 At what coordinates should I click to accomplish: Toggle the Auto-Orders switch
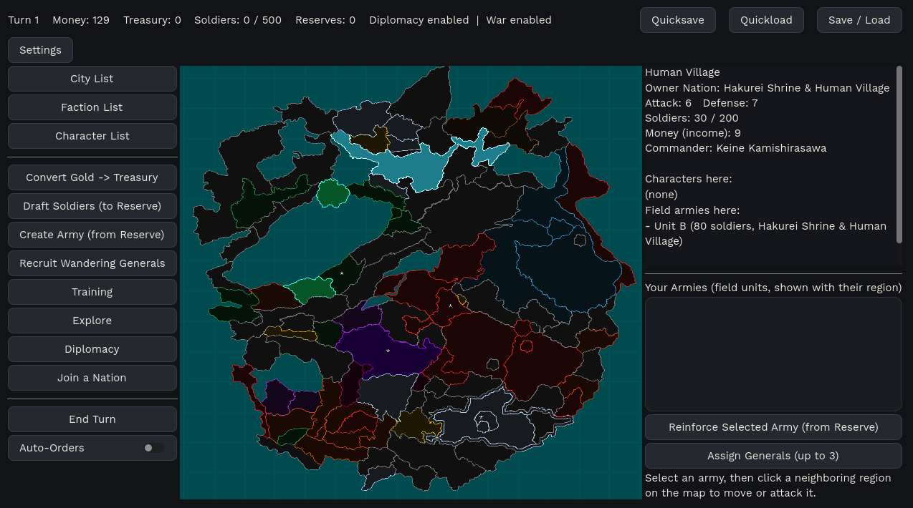coord(153,448)
